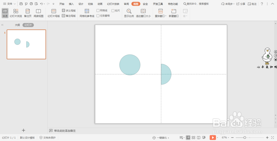The image size is (277, 141).
Task: Open the 审阅 Review tab
Action: pyautogui.click(x=126, y=4)
